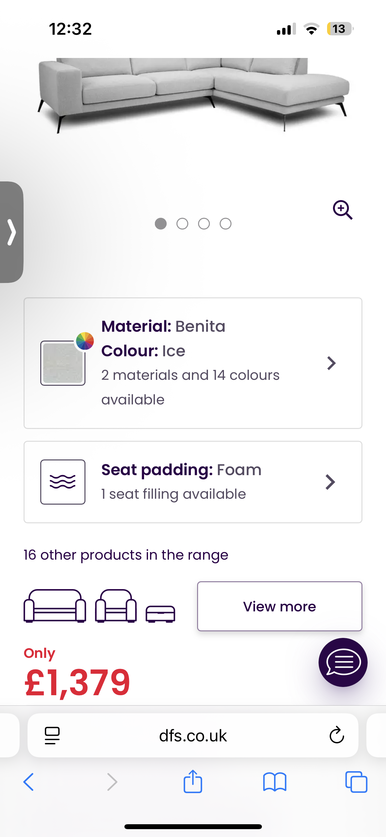Viewport: 386px width, 837px height.
Task: Open the live chat bubble icon
Action: point(343,662)
